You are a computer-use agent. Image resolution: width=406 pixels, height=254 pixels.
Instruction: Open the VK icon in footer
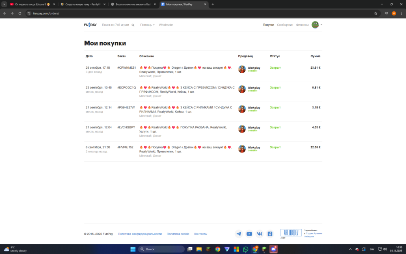click(259, 234)
